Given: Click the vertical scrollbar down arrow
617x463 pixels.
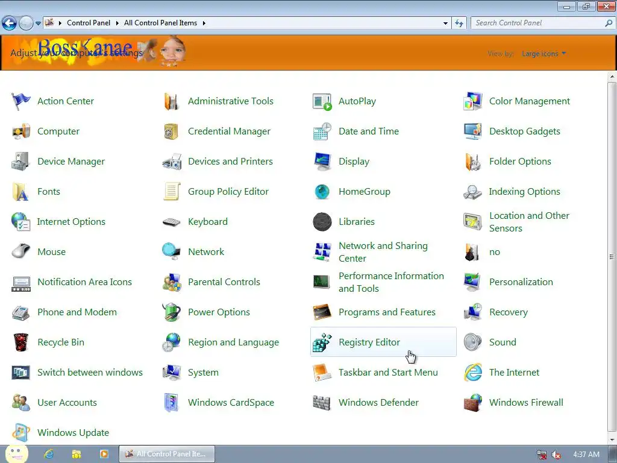Looking at the screenshot, I should (x=612, y=440).
